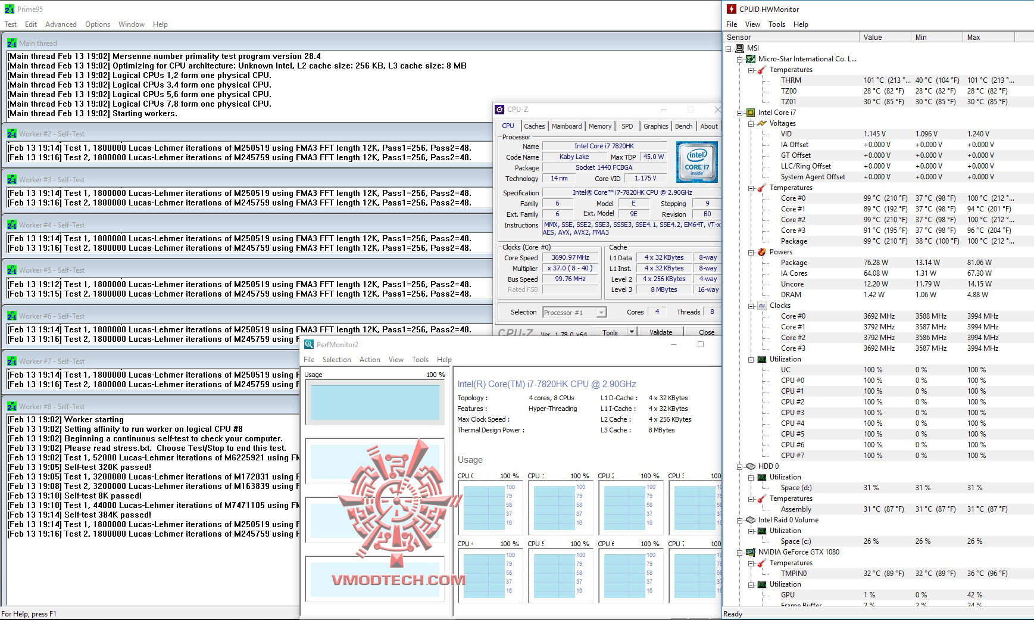Click the Worker #3 Self-Test window icon
The width and height of the screenshot is (1034, 620).
click(x=12, y=179)
